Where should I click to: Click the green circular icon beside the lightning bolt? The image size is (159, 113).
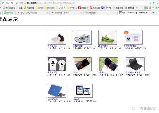(x=150, y=3)
